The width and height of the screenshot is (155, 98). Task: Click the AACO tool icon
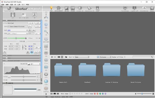[46, 74]
